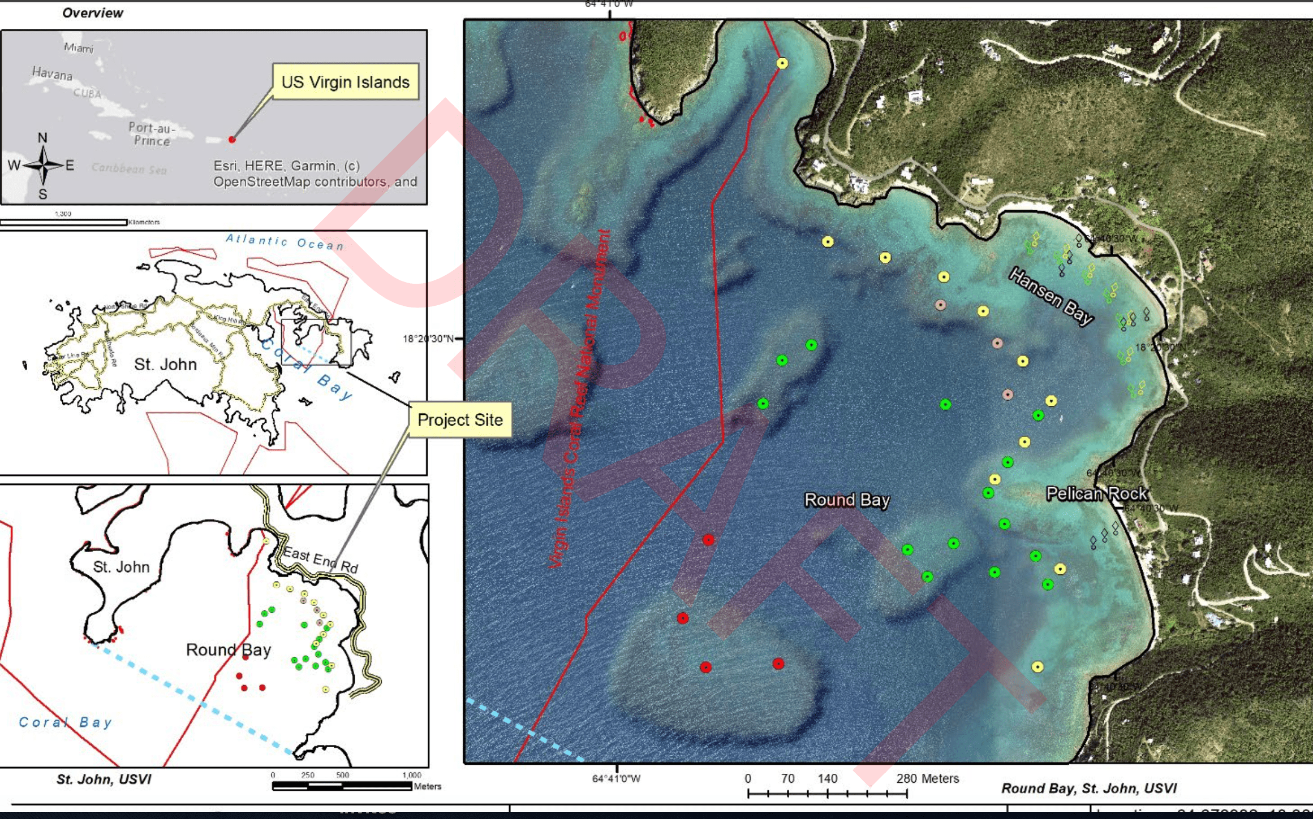
Task: Click the Virgin Islands Coral Reef National Monument label
Action: pos(579,399)
